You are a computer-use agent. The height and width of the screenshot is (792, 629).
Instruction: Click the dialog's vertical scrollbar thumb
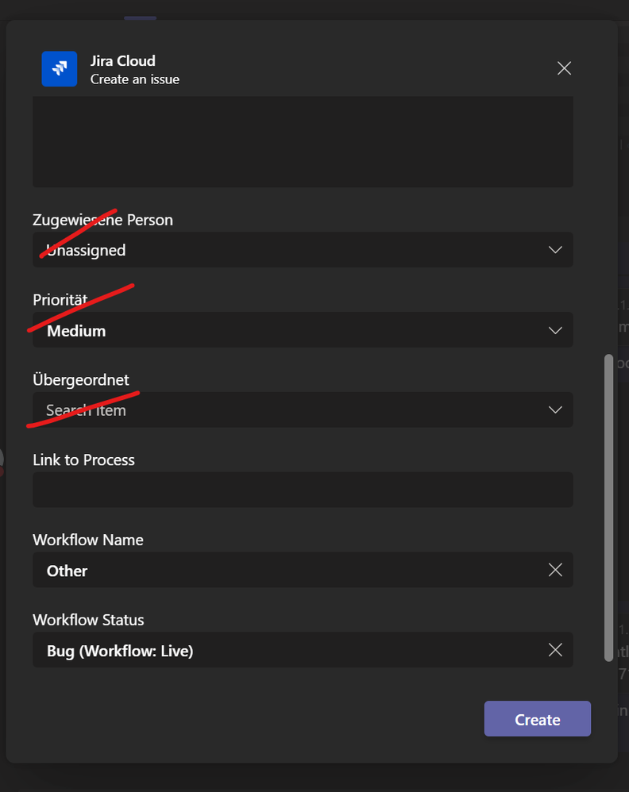click(609, 508)
